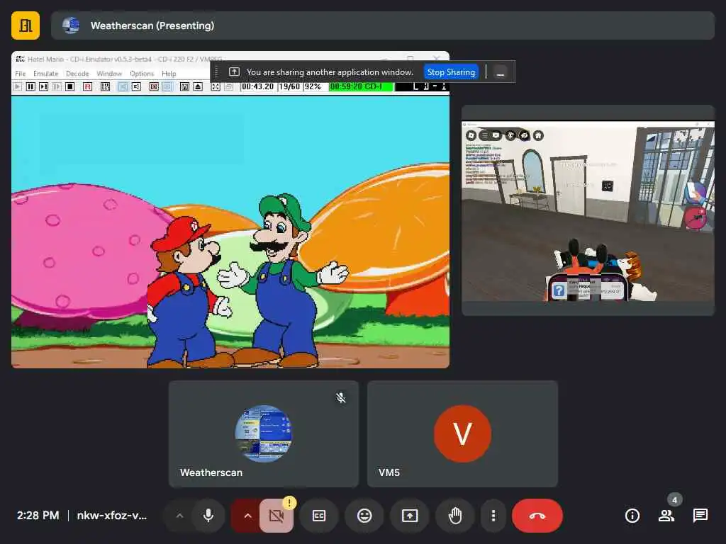Screen dimensions: 726x544
Task: Click the 92% speed readout
Action: [x=313, y=86]
